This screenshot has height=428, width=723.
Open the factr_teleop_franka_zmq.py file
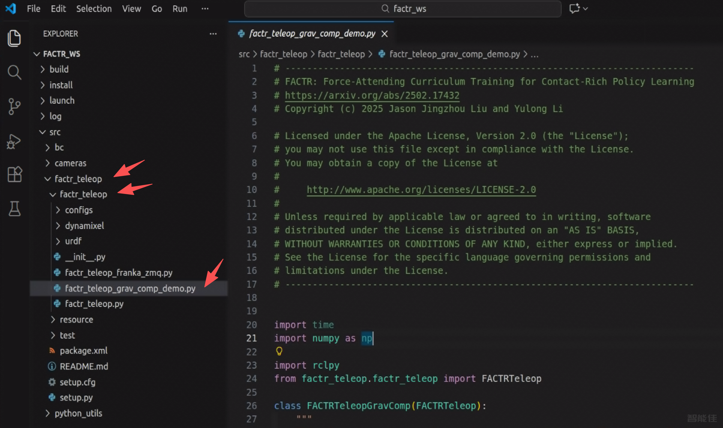click(x=118, y=273)
